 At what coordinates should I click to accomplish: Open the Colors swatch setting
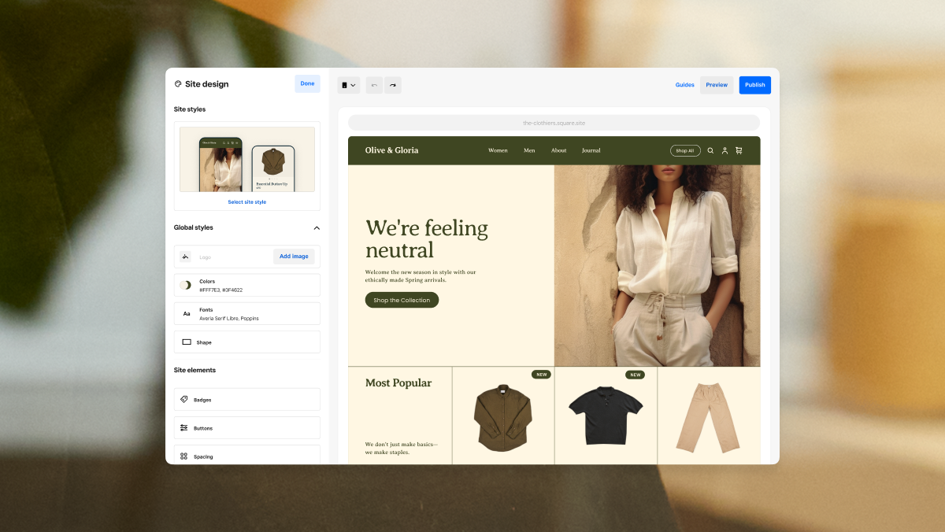pos(247,286)
